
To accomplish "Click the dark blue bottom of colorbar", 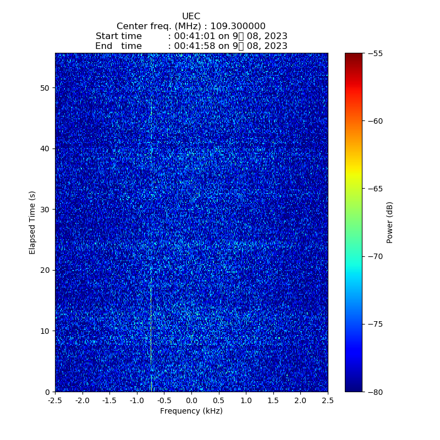I will [354, 388].
